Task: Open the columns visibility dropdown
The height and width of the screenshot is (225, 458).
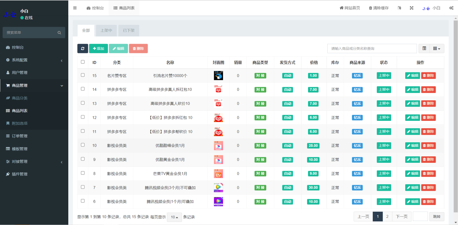Action: (x=437, y=48)
